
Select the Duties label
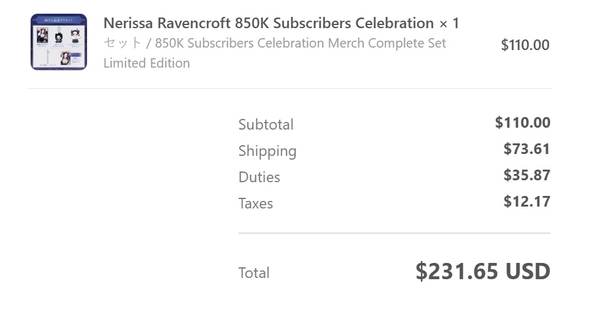tap(259, 177)
